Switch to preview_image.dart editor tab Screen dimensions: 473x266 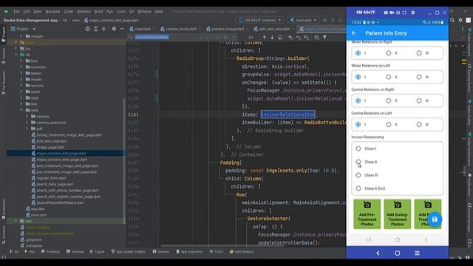[x=228, y=29]
